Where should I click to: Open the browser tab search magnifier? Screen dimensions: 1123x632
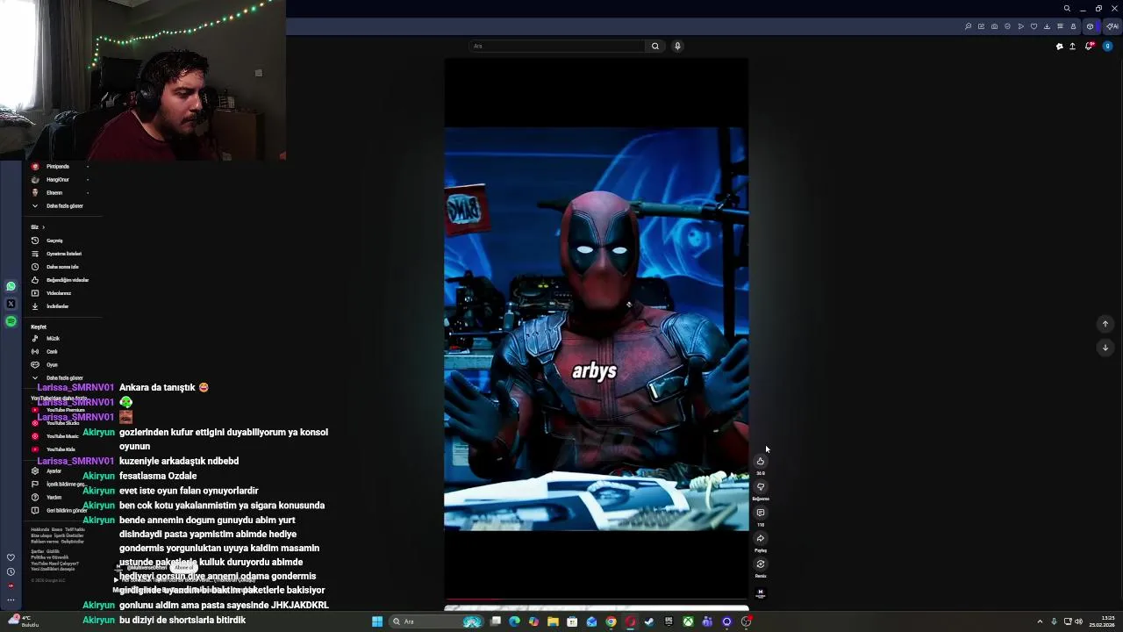1067,9
